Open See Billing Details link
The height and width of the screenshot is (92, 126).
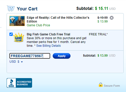(48, 46)
